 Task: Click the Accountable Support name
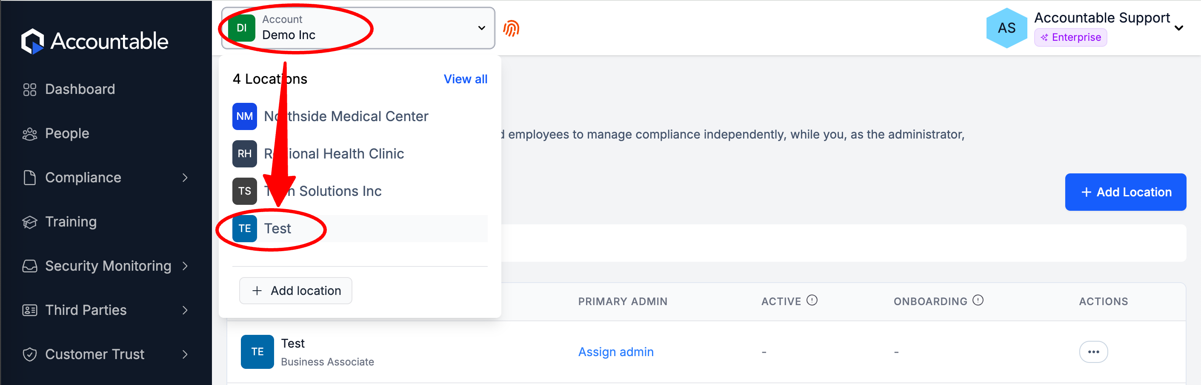pos(1102,17)
